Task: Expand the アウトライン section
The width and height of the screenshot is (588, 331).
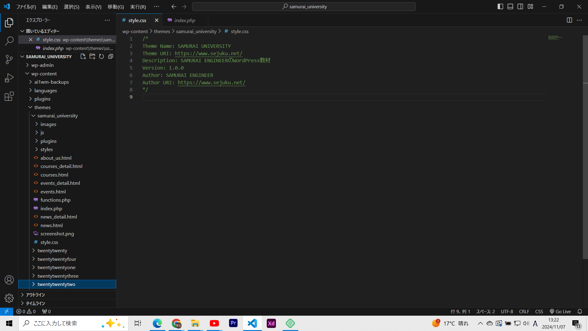Action: point(35,295)
